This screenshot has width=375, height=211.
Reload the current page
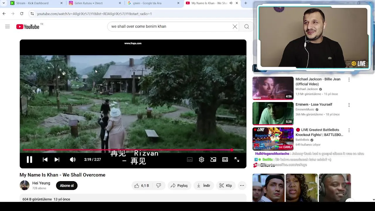(22, 13)
